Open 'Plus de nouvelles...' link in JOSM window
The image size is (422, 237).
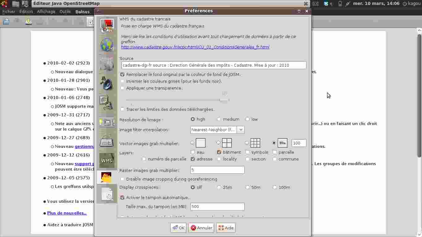(x=67, y=213)
